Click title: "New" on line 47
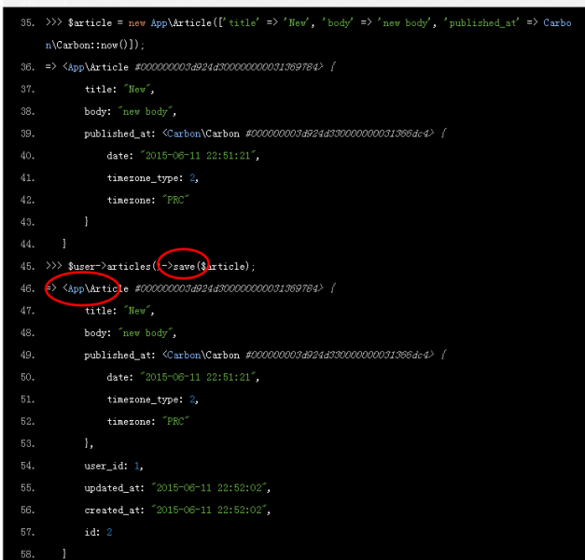The width and height of the screenshot is (585, 560). pyautogui.click(x=119, y=311)
